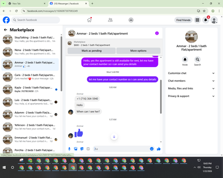Open the volume control in system tray
Image resolution: width=223 pixels, height=178 pixels.
click(x=199, y=167)
